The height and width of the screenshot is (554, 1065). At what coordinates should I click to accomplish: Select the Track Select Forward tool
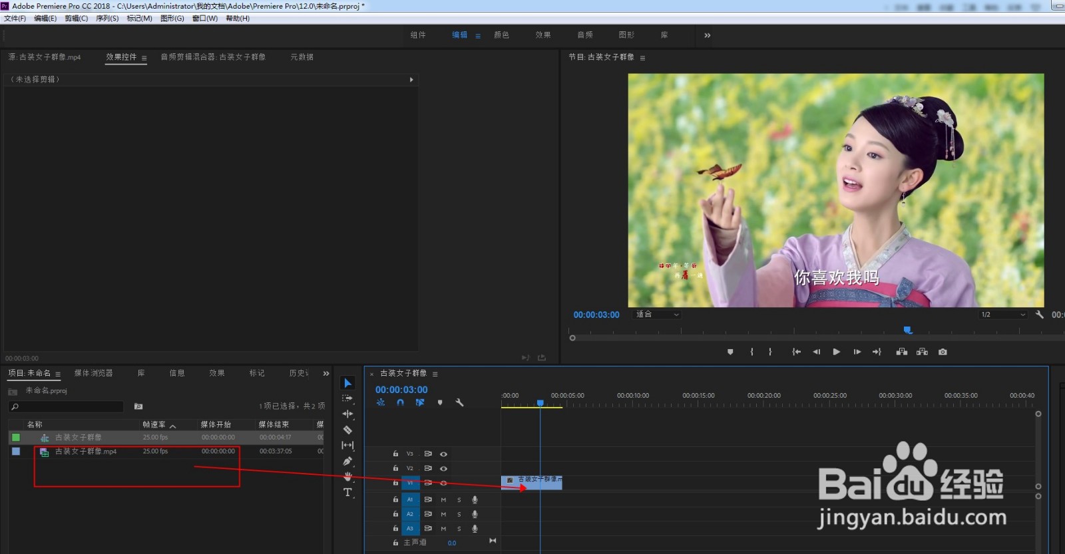347,398
